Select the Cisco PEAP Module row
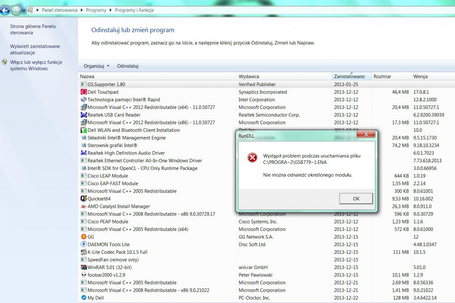The height and width of the screenshot is (303, 455). (267, 221)
